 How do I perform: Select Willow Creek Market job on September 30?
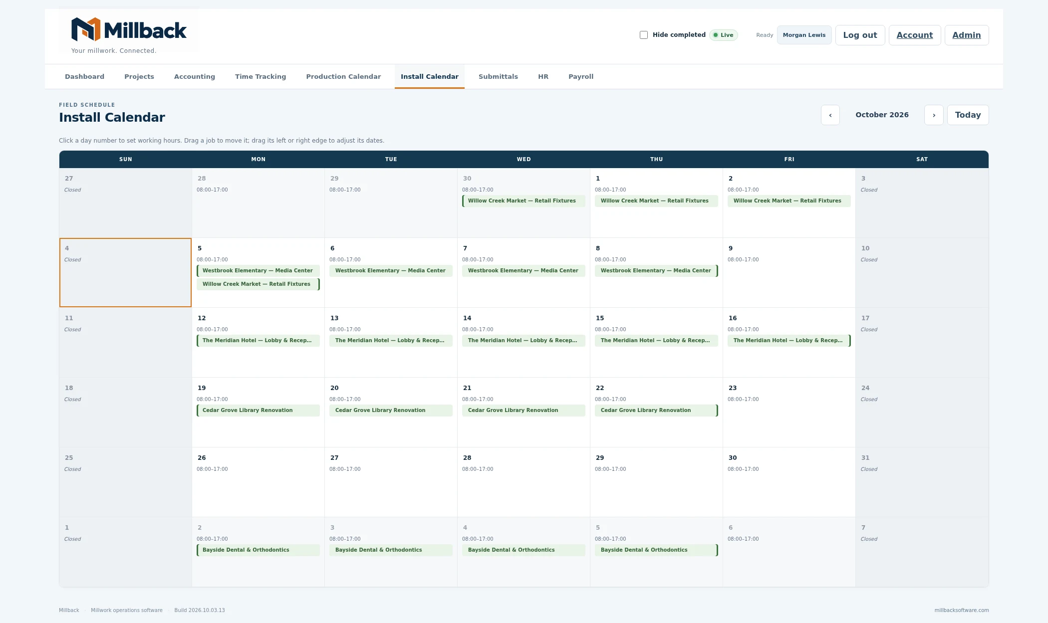pyautogui.click(x=524, y=201)
